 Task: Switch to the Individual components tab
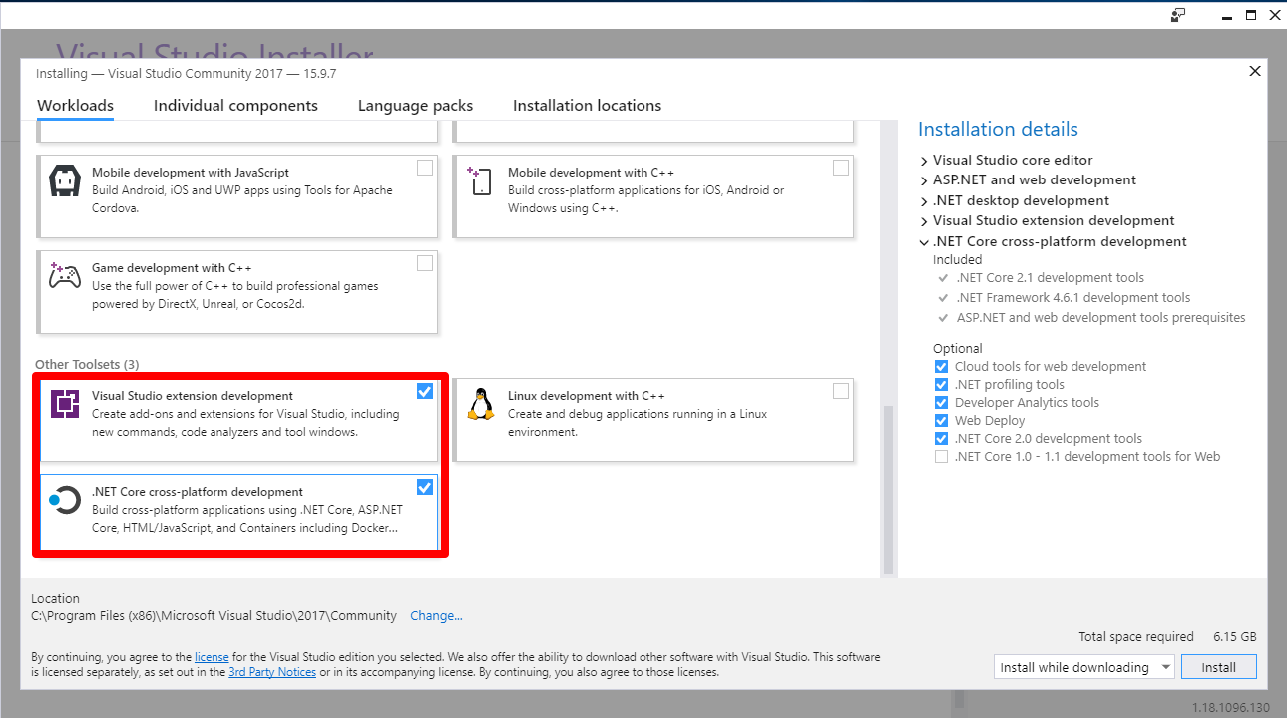click(235, 106)
